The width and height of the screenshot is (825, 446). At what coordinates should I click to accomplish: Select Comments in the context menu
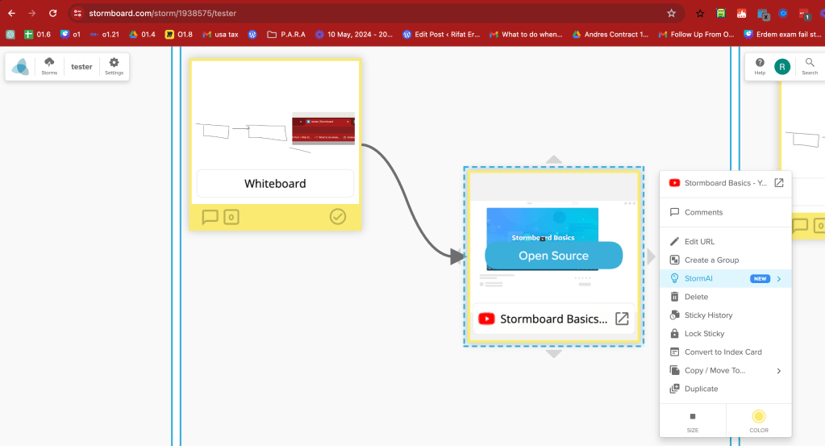point(726,212)
